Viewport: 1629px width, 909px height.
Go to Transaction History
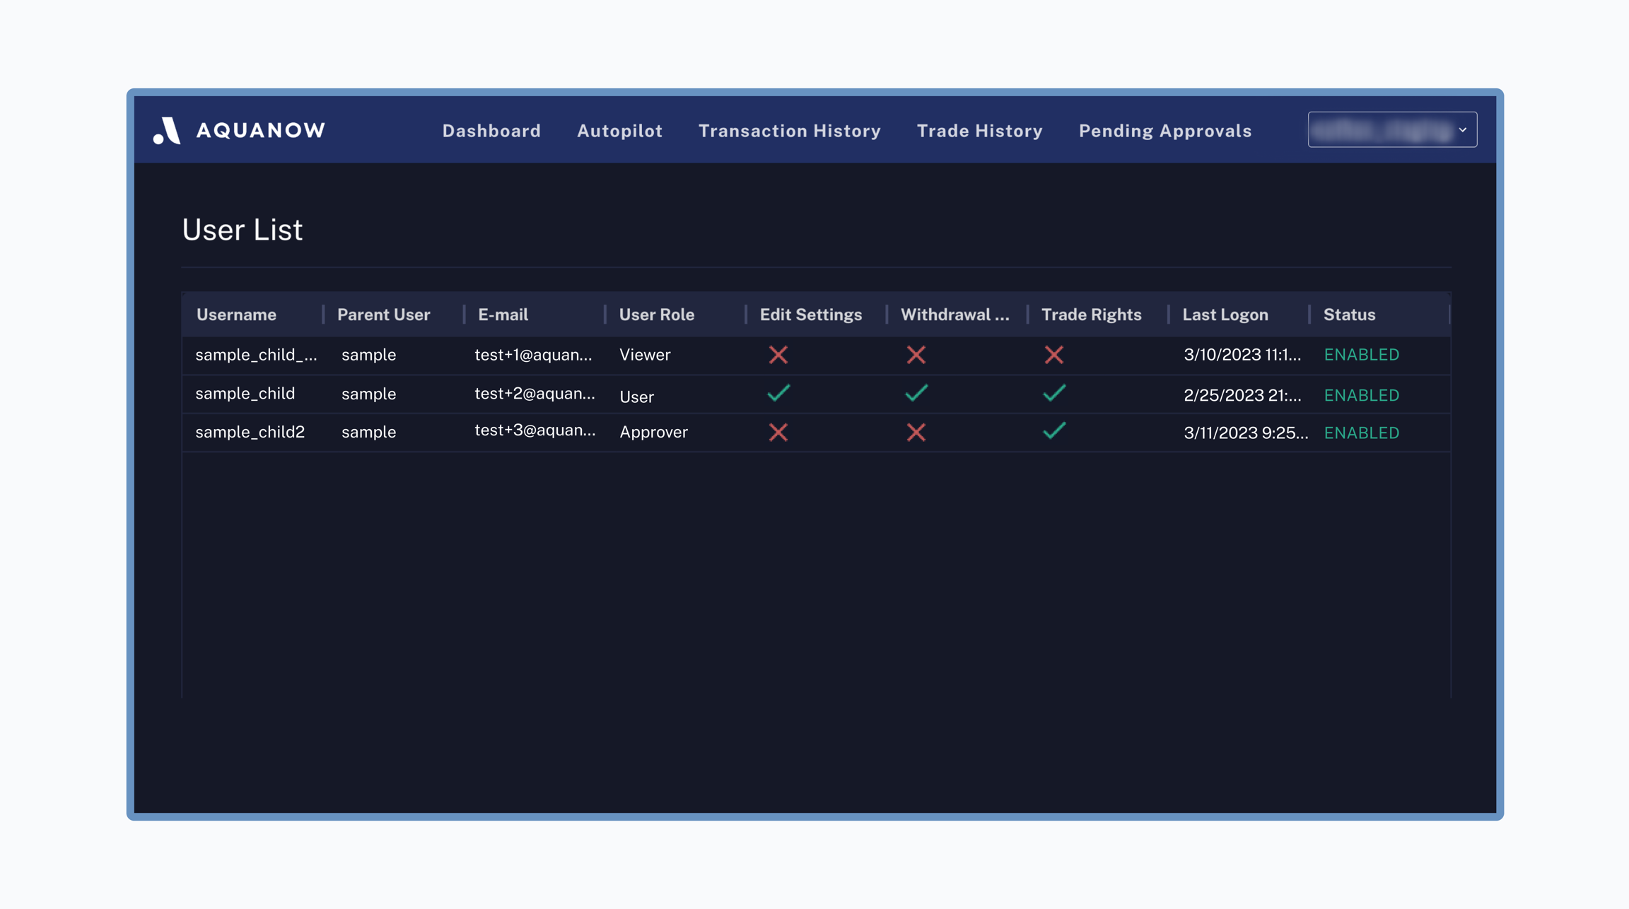789,131
